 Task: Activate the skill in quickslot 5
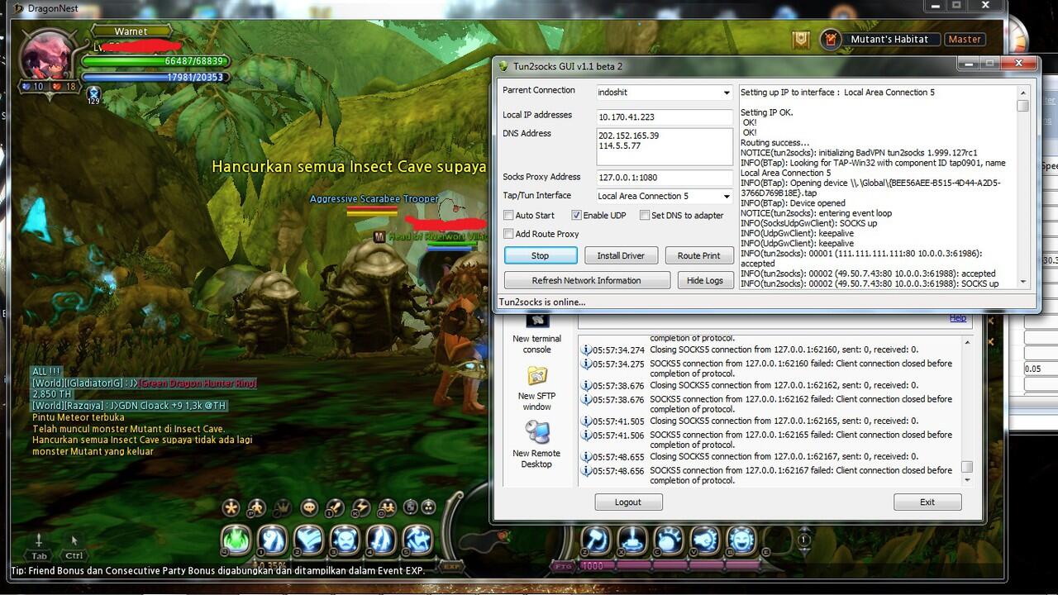click(x=418, y=540)
